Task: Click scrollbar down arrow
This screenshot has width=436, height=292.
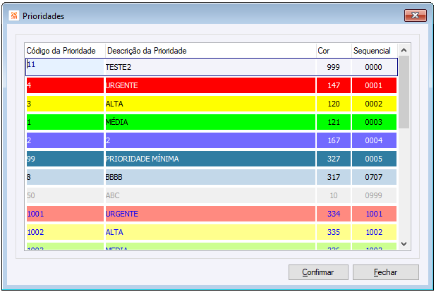Action: tap(404, 244)
